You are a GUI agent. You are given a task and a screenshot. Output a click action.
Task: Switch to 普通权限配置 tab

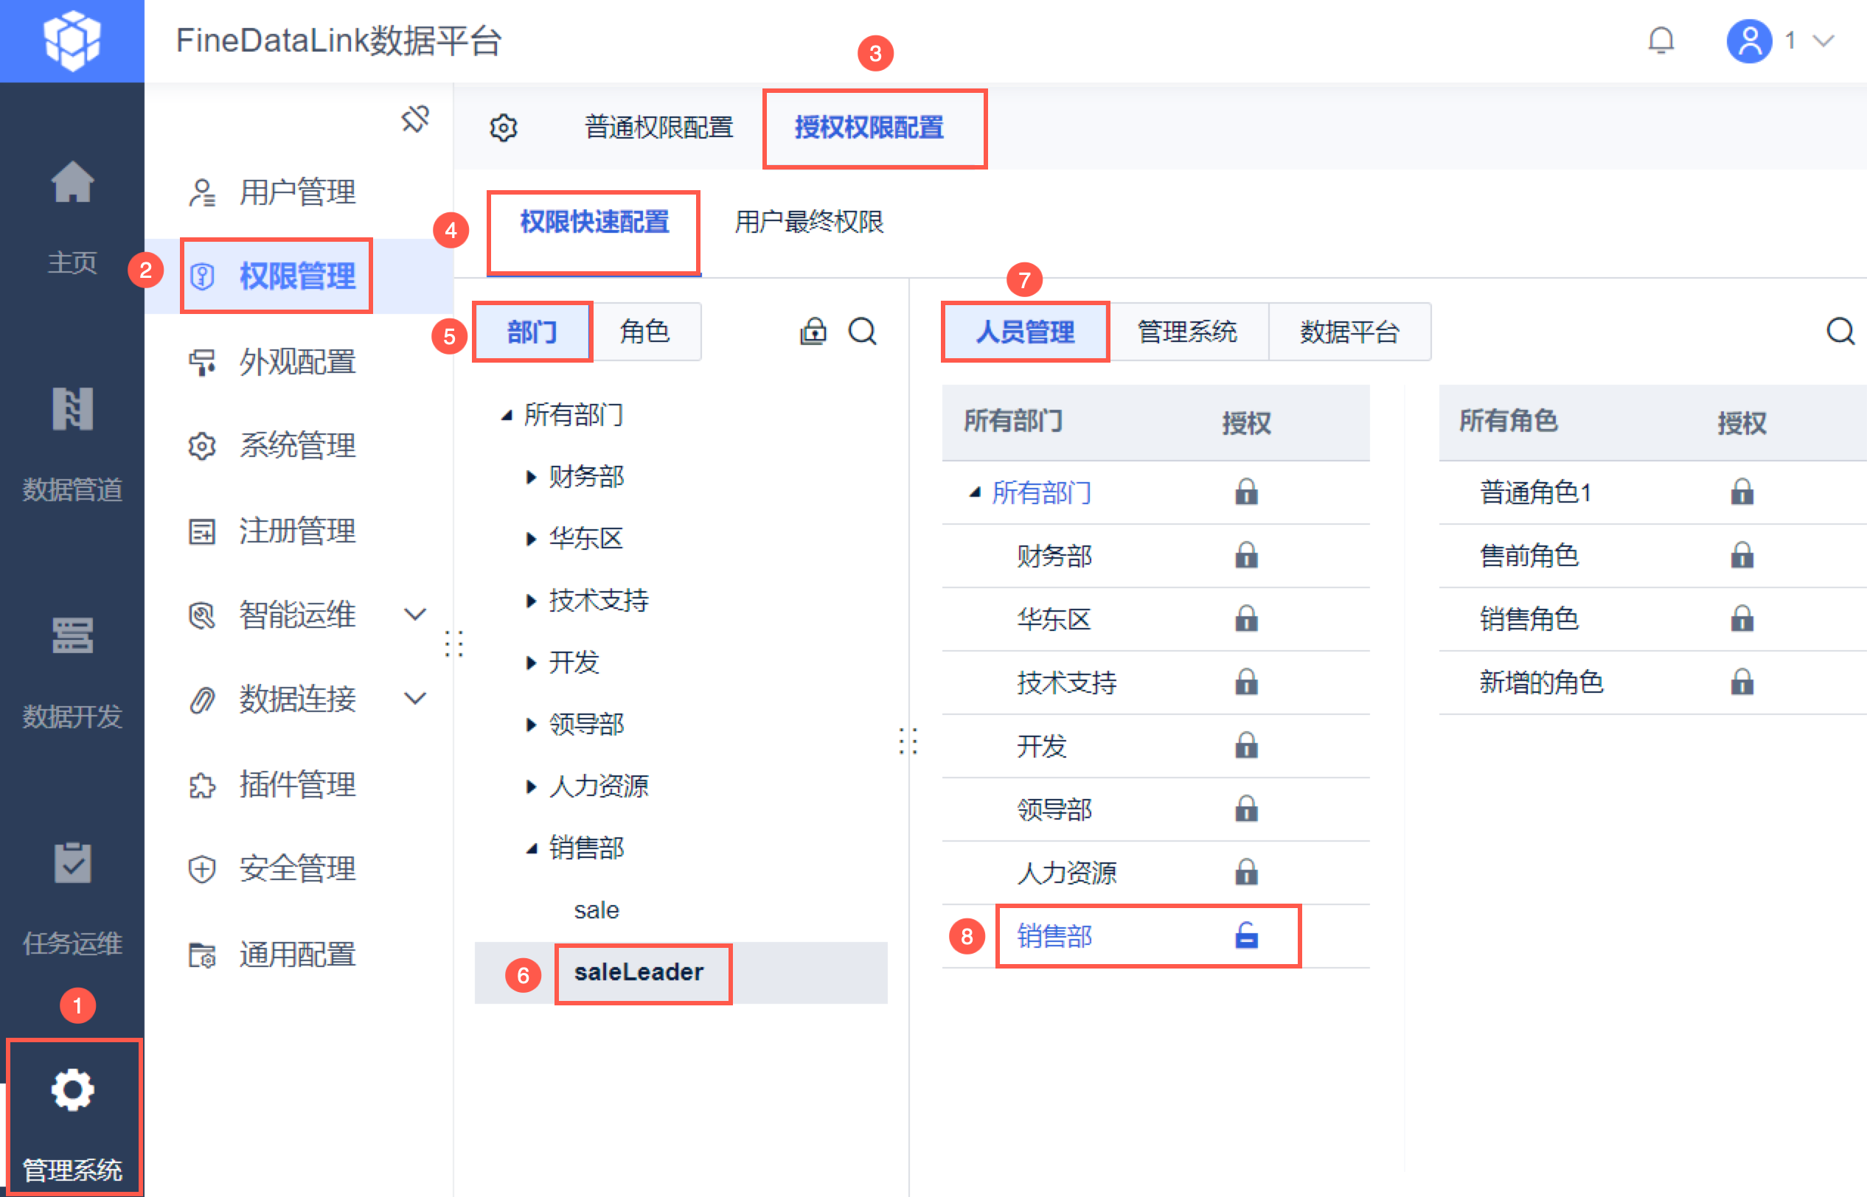tap(658, 128)
